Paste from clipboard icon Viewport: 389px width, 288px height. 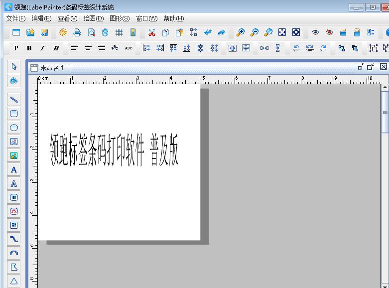[179, 32]
